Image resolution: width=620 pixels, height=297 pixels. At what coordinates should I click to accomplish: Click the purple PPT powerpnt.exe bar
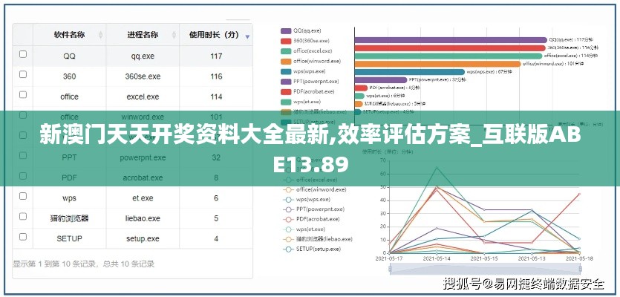tap(381, 80)
